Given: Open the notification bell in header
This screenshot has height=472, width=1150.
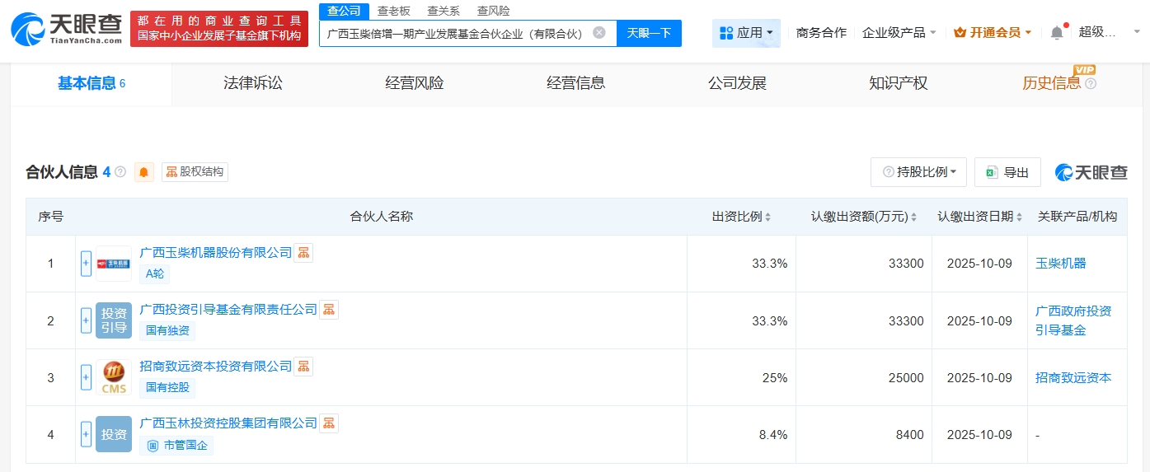Looking at the screenshot, I should [x=1057, y=33].
